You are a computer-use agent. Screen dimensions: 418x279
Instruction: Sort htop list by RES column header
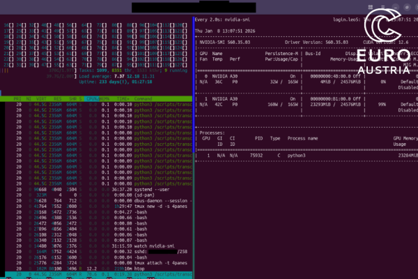[57, 99]
